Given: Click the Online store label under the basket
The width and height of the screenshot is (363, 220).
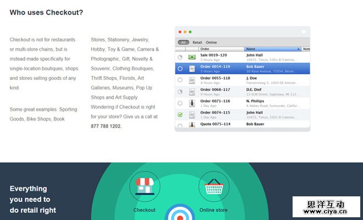Looking at the screenshot, I should click(x=213, y=210).
